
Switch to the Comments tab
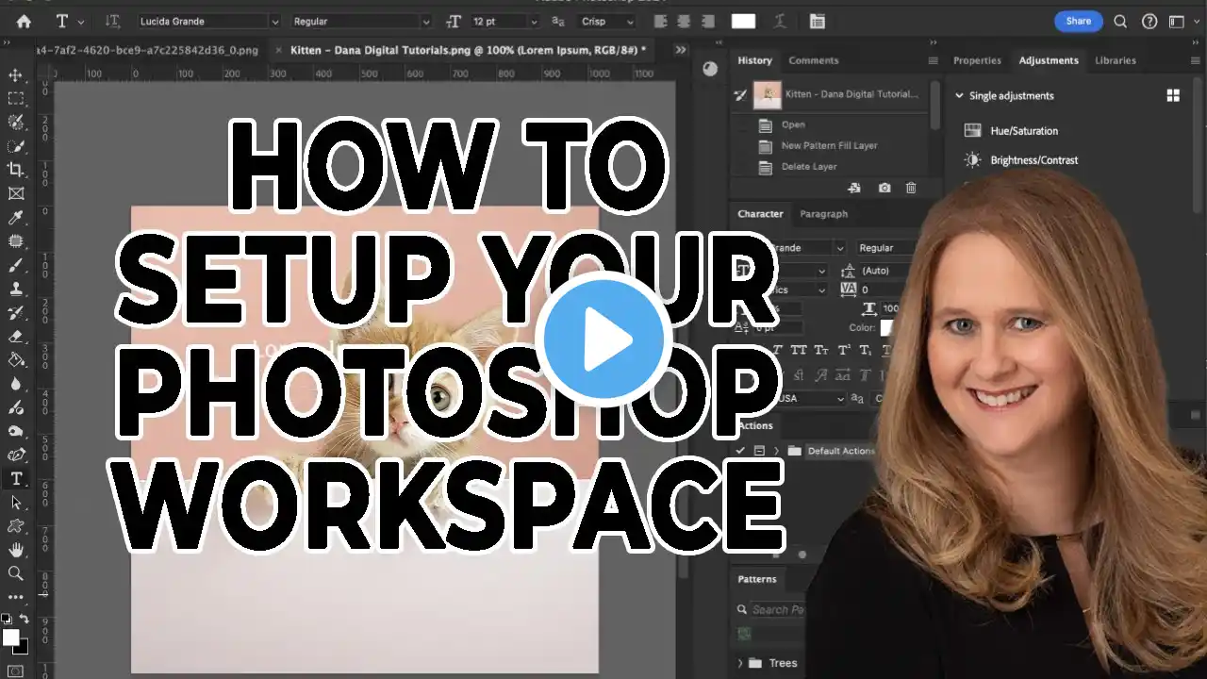coord(813,60)
